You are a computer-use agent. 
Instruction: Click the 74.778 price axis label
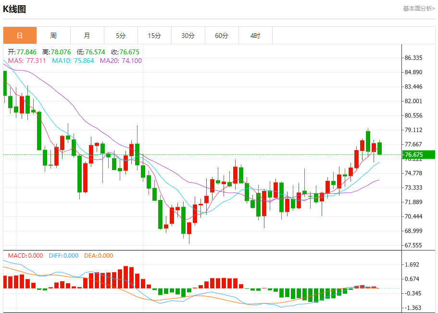[413, 173]
